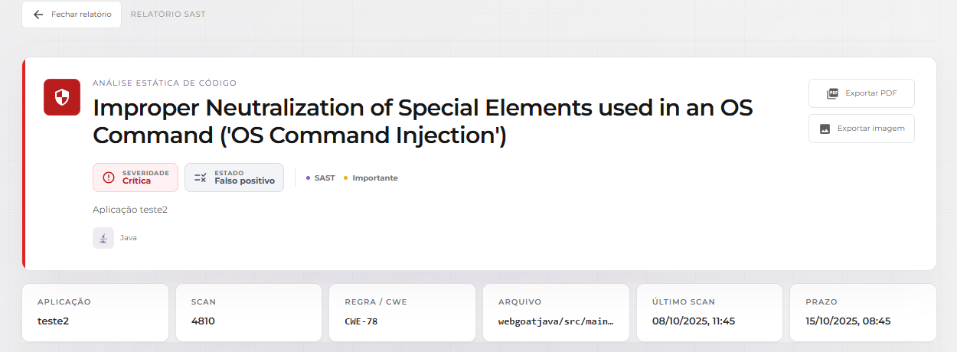Image resolution: width=957 pixels, height=352 pixels.
Task: Click the Prazo deadline card
Action: pyautogui.click(x=863, y=313)
